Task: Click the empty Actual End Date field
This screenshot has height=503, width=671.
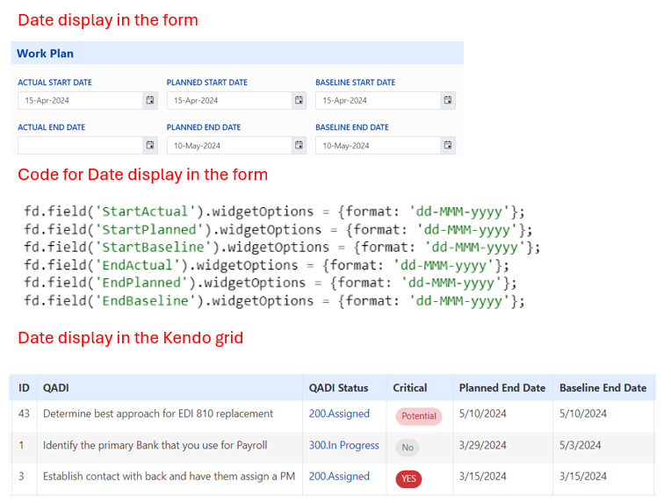Action: point(79,146)
